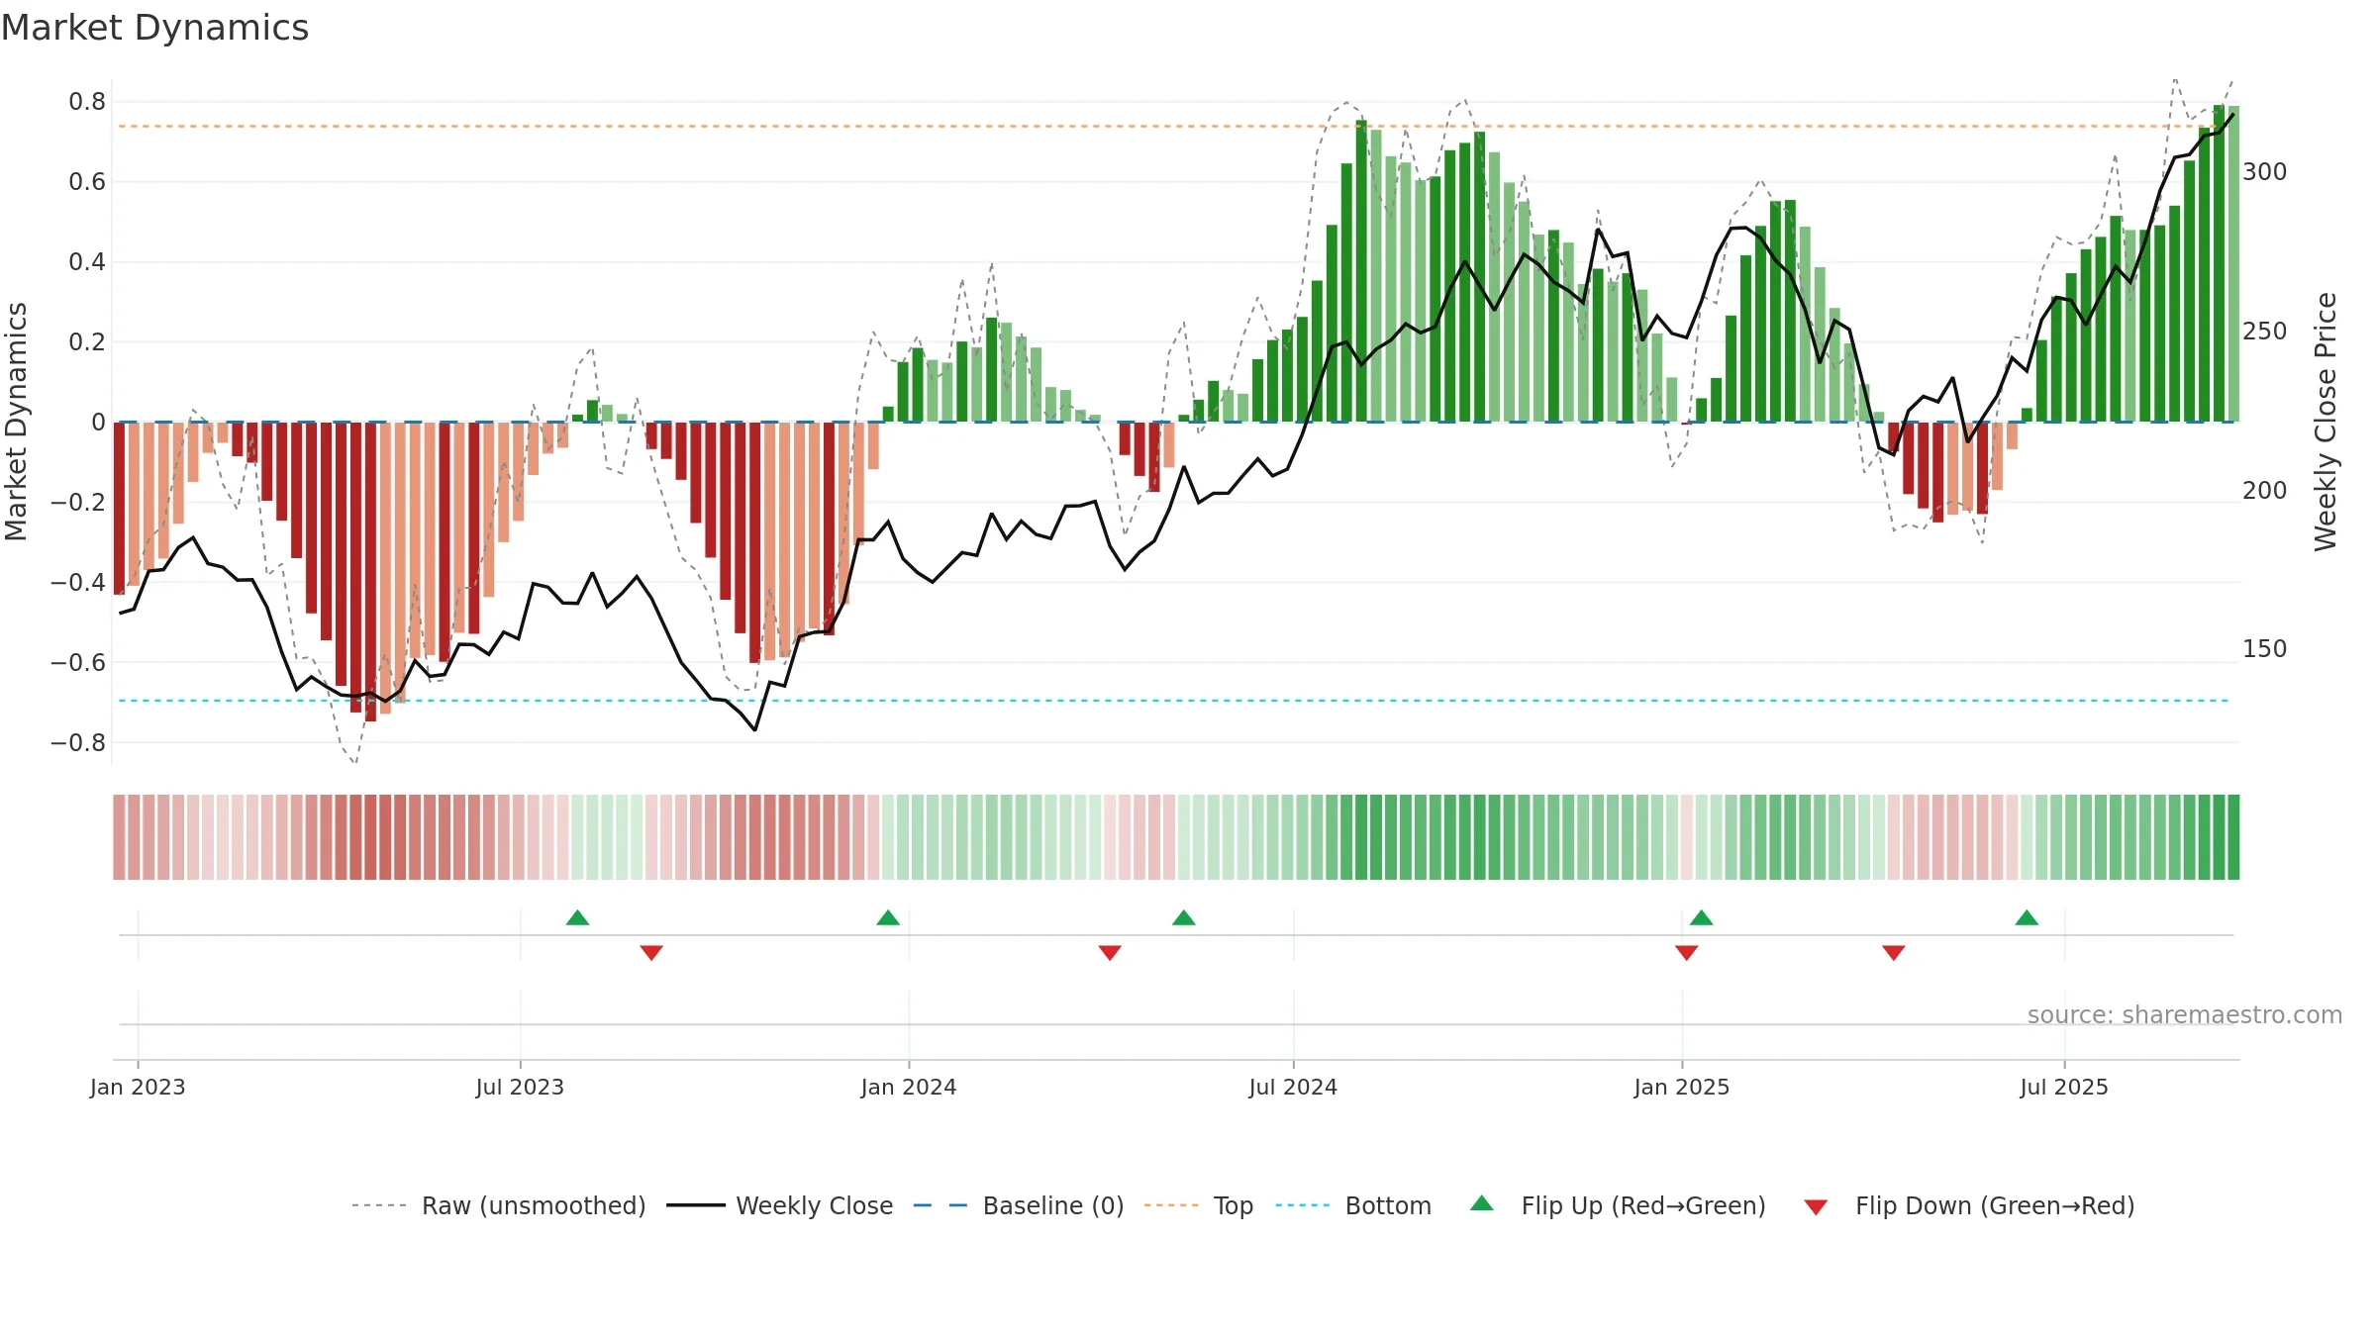Click the Jul 2025 x-axis label
The height and width of the screenshot is (1336, 2376).
click(x=2064, y=1087)
